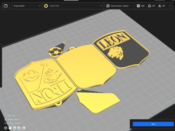Select the small yellow angled plate model
175x131 pixels.
coord(98,102)
